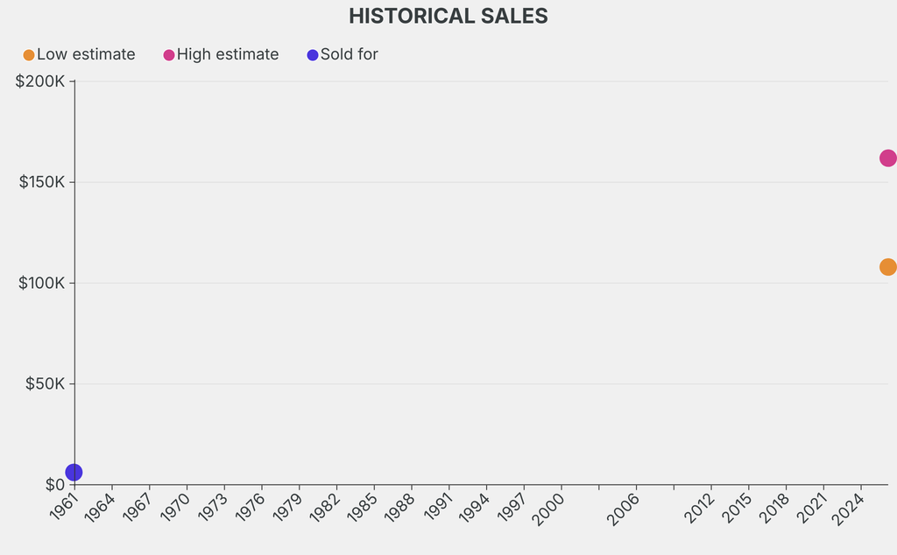Toggle the Sold for series label
The width and height of the screenshot is (897, 555).
(x=349, y=54)
